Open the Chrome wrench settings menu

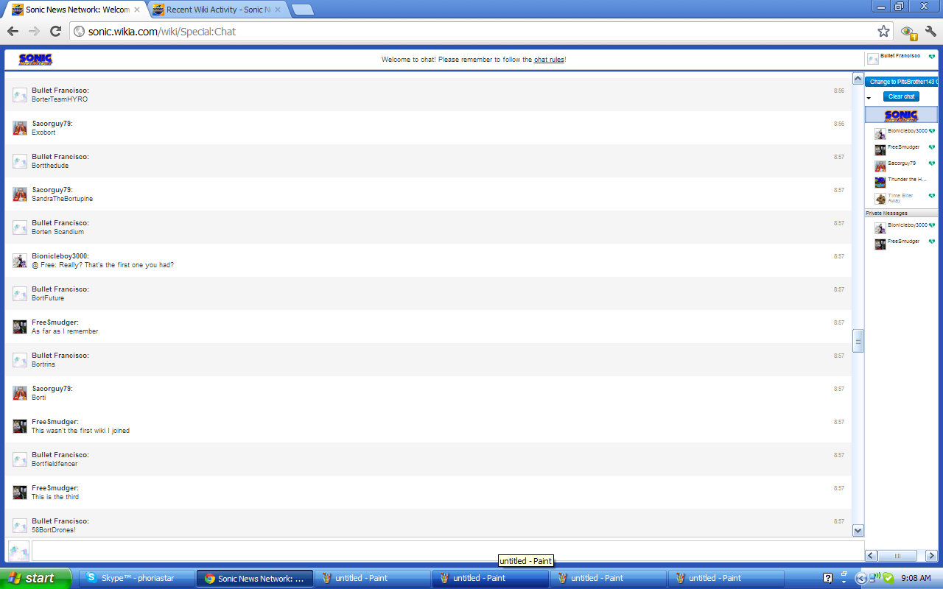930,31
